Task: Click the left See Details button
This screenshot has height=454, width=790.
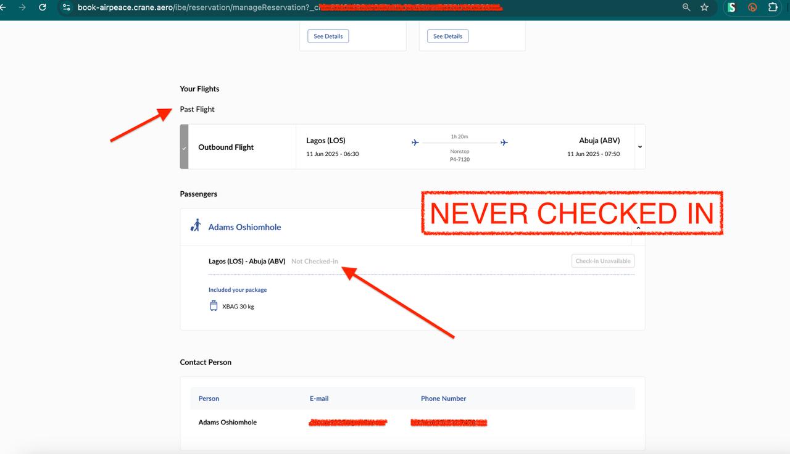Action: [x=328, y=36]
